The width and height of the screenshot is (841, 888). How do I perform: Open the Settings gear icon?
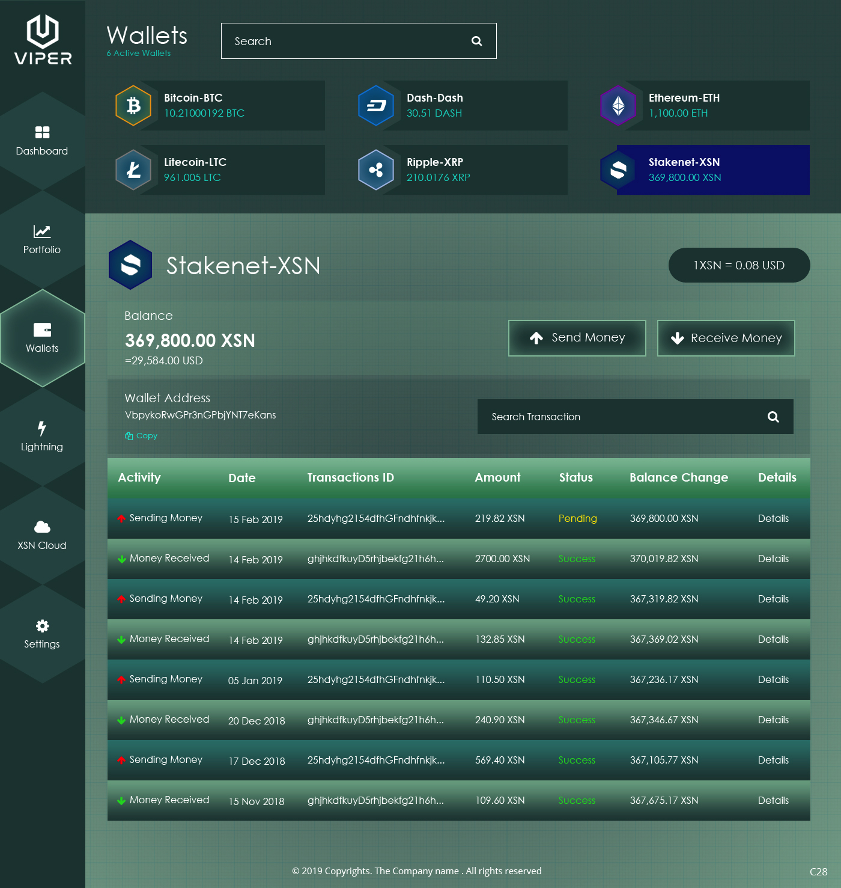point(42,626)
